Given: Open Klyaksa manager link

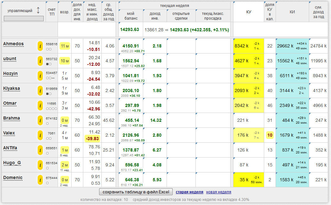Looking at the screenshot, I should click(11, 88).
